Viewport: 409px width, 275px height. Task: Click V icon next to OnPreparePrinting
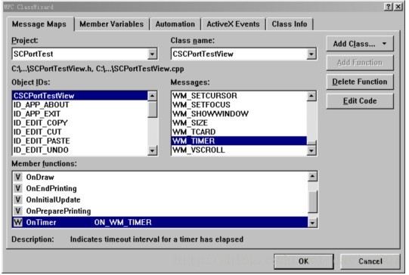click(x=17, y=211)
